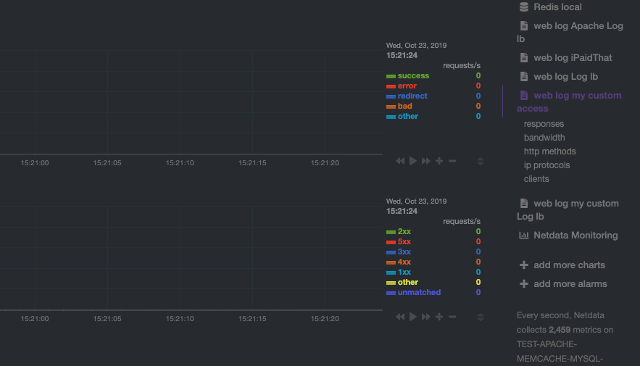Play the first responses chart
Viewport: 640px width, 366px height.
[413, 161]
